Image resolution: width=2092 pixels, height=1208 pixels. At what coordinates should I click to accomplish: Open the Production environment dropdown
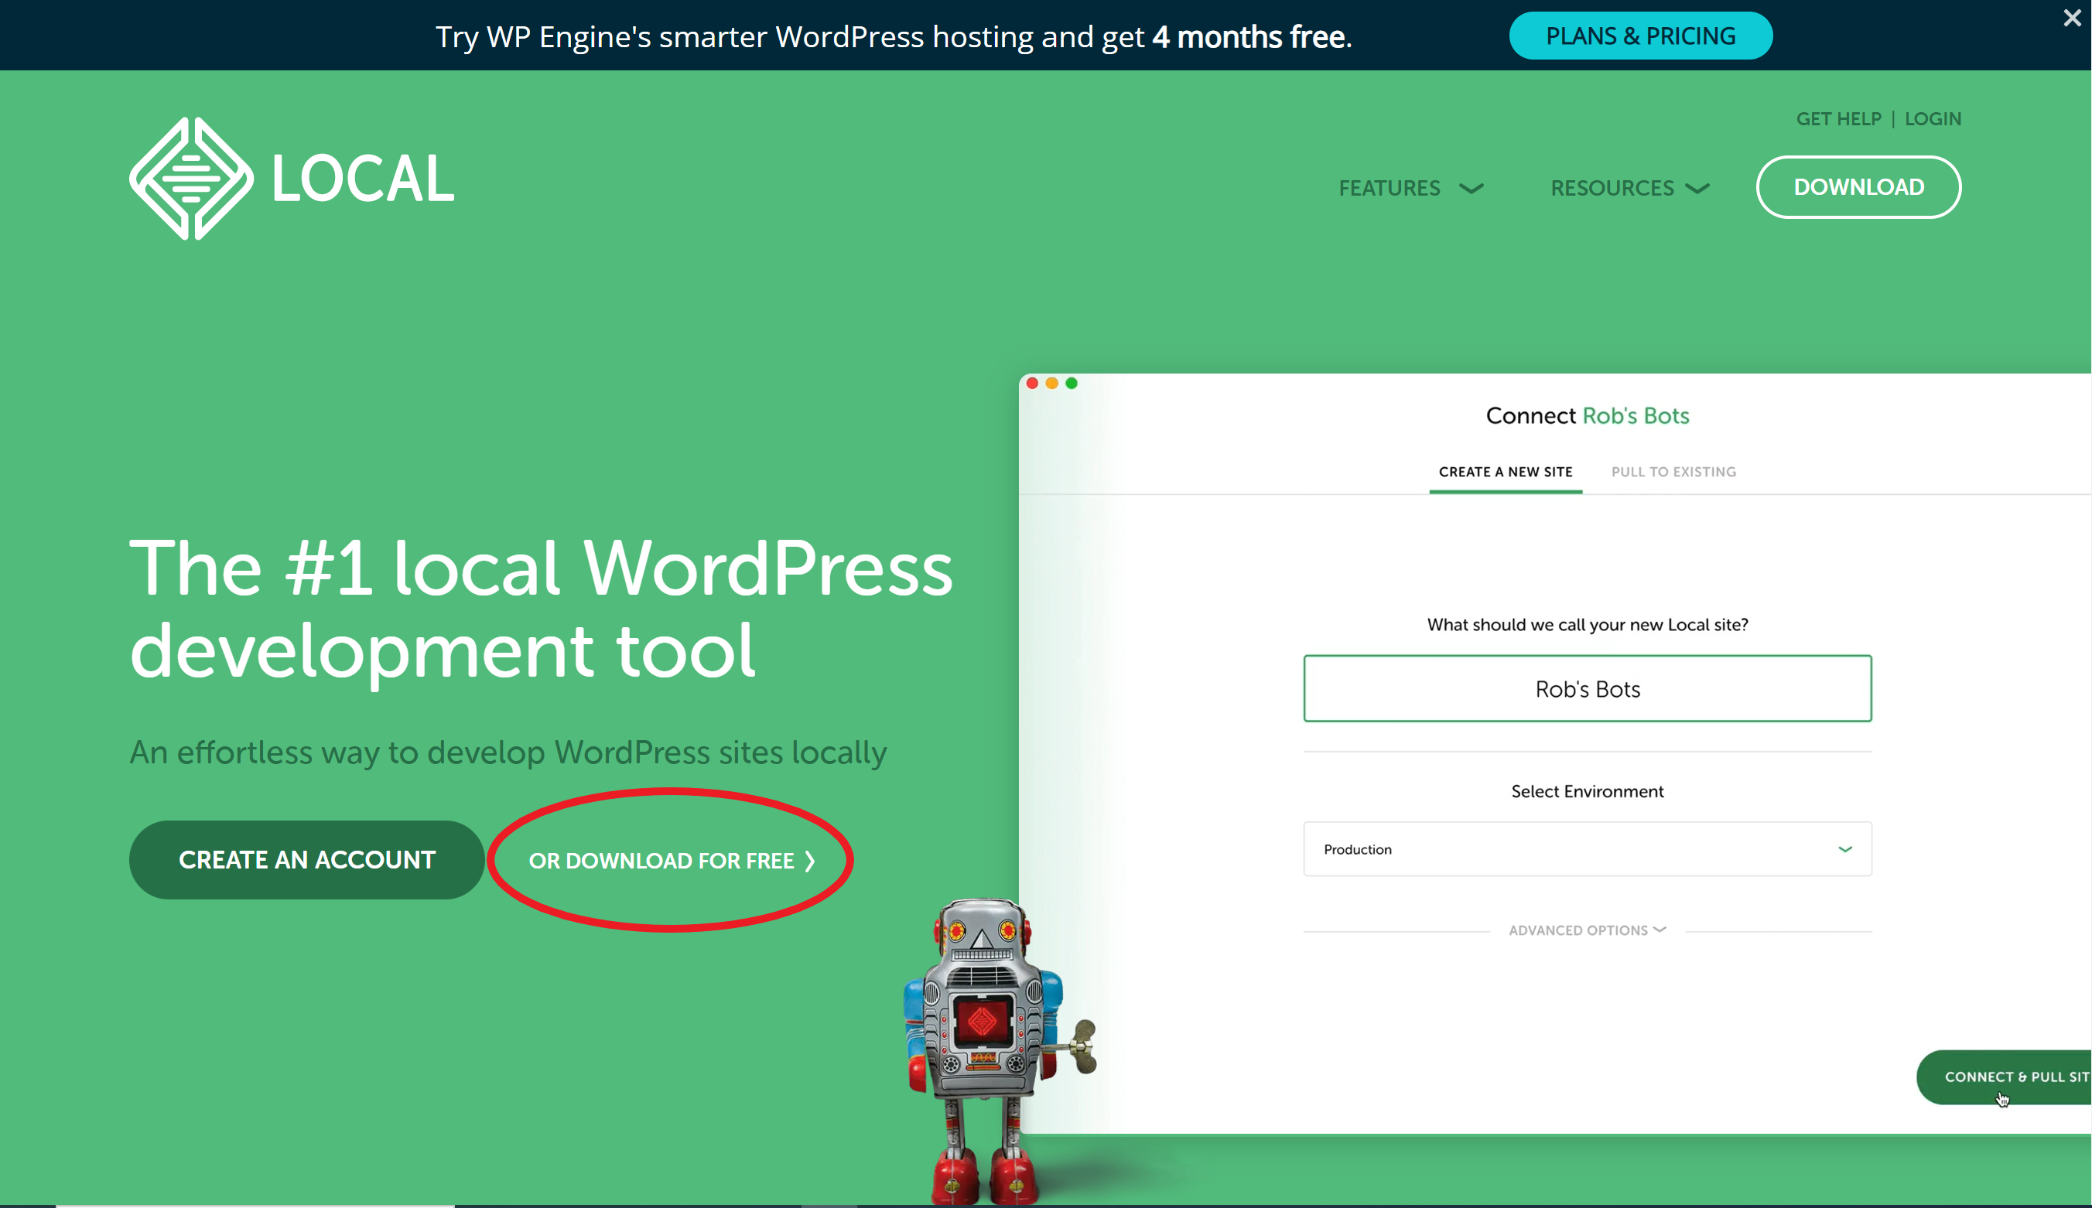click(x=1587, y=848)
